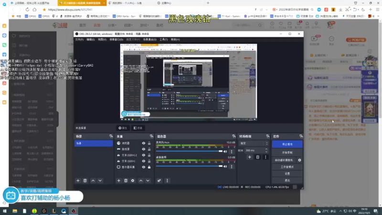Open Mic/Aux three-dot options menu

232,151
